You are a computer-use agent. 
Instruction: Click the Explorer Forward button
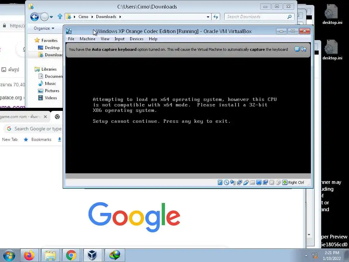click(44, 17)
